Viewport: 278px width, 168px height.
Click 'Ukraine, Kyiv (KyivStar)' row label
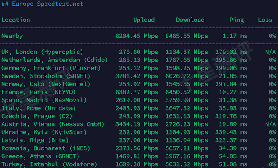(44, 132)
